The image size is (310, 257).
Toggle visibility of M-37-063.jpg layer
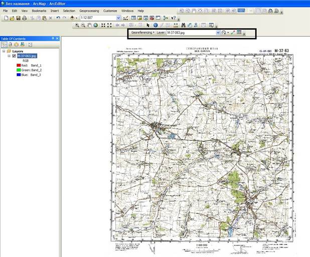(x=14, y=56)
